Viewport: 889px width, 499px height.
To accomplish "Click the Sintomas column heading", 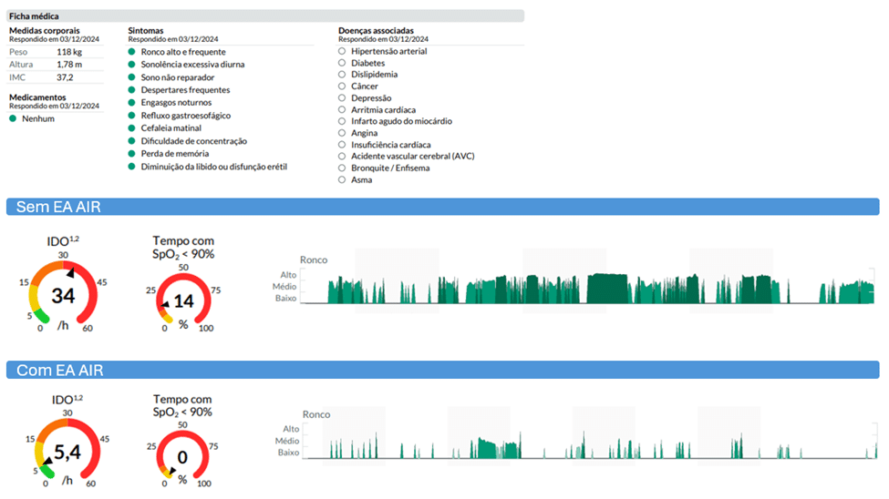I will click(x=148, y=30).
